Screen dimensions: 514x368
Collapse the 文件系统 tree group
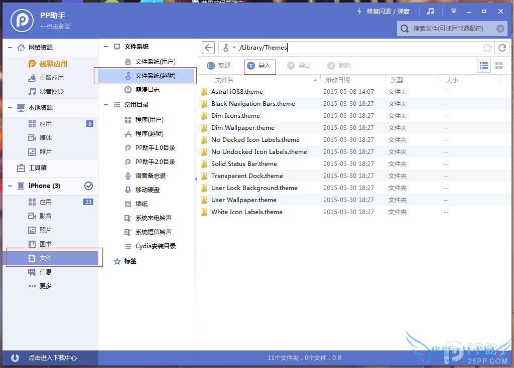click(106, 47)
